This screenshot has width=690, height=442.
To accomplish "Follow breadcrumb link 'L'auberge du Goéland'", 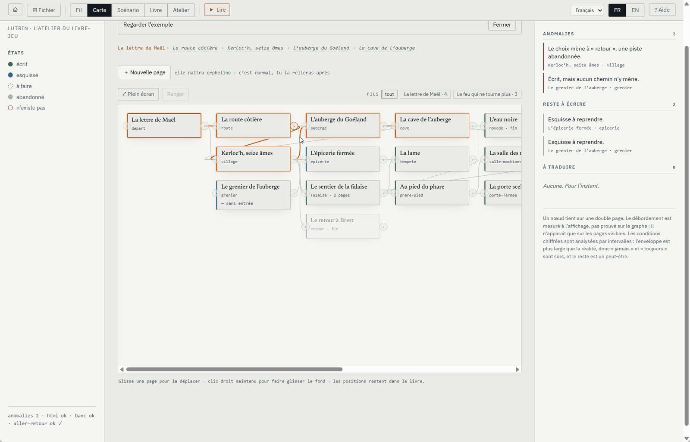I will click(321, 48).
